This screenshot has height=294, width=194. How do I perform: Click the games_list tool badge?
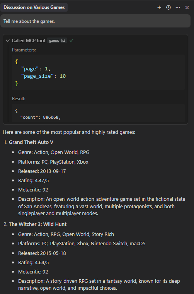click(57, 41)
